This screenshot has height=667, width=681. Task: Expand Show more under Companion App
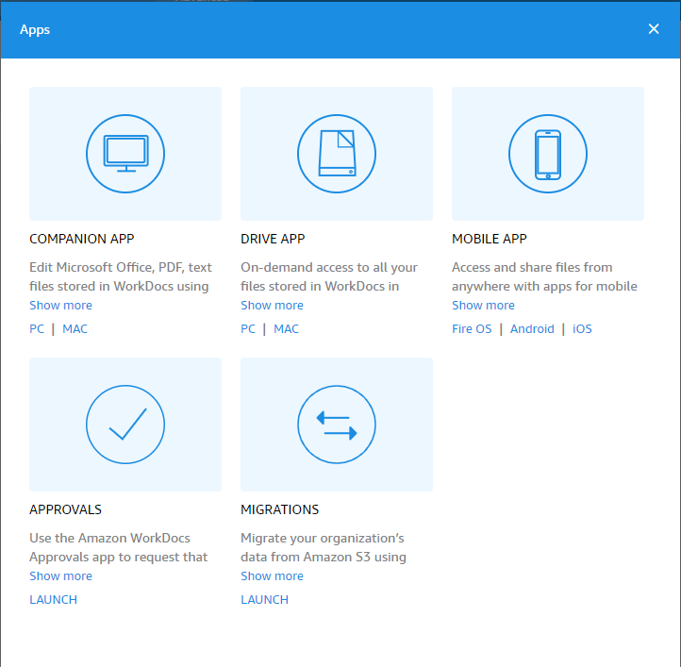click(x=60, y=305)
